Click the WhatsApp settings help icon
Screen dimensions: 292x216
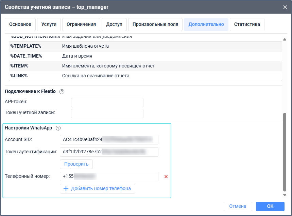(x=58, y=128)
